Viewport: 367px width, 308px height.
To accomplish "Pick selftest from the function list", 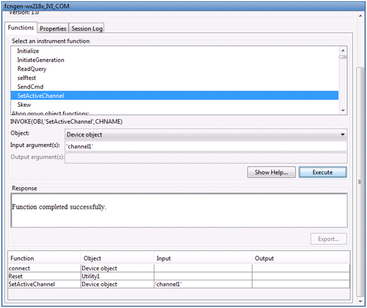I will 27,77.
